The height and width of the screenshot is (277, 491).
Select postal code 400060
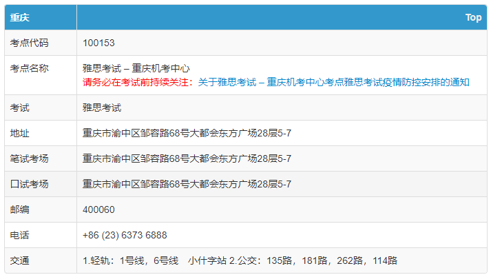[x=98, y=209]
